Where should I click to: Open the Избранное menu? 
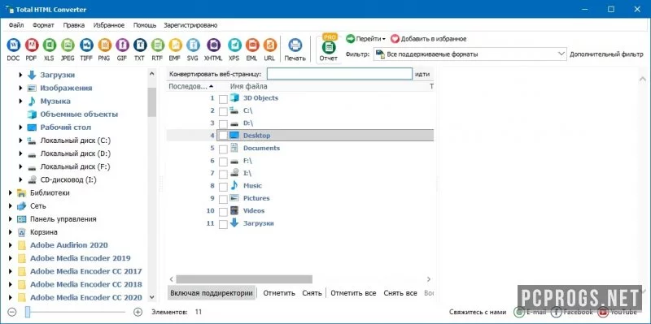click(109, 25)
